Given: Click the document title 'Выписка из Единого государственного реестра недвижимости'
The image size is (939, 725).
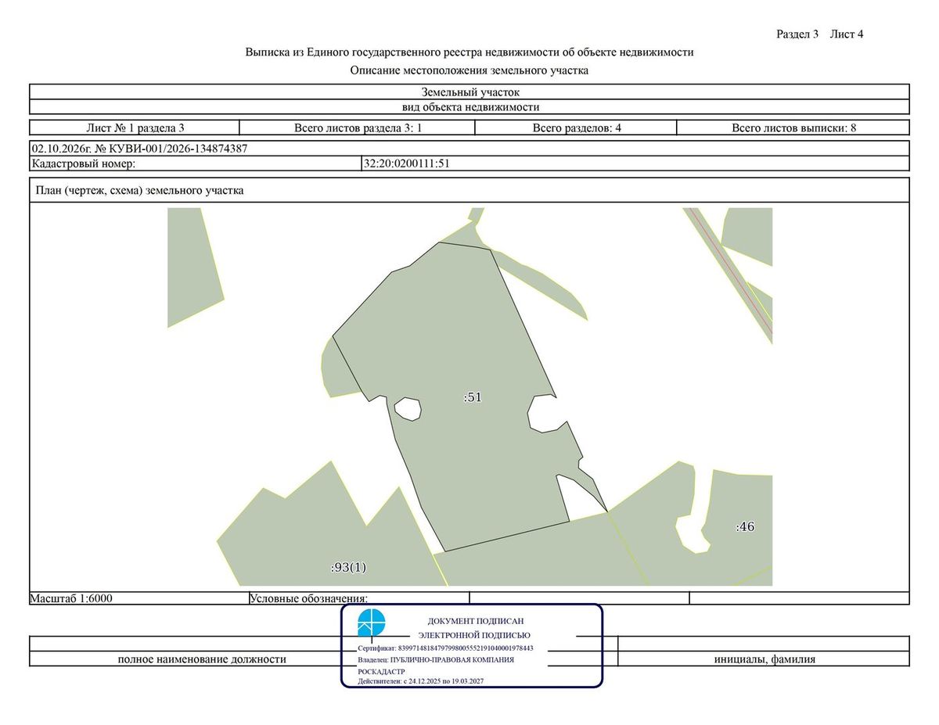Looking at the screenshot, I should (x=469, y=52).
